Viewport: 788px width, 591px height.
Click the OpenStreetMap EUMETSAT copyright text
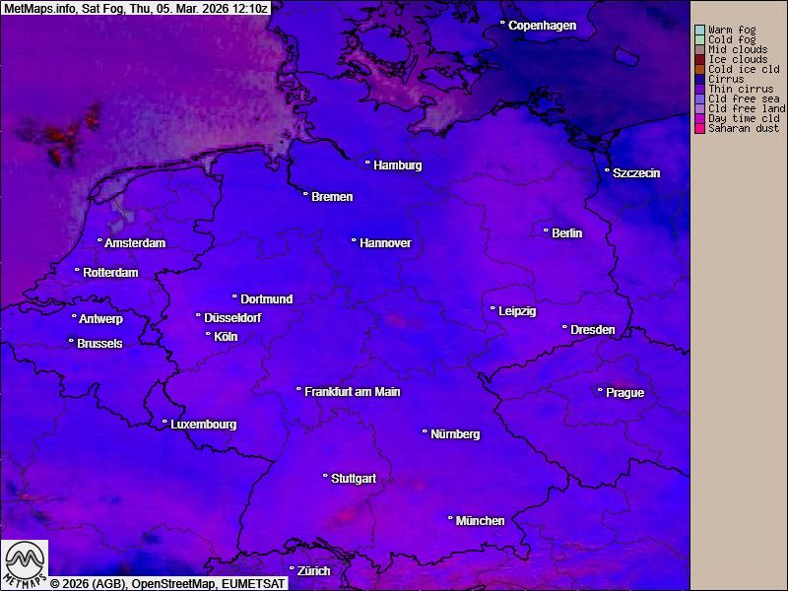[x=167, y=583]
